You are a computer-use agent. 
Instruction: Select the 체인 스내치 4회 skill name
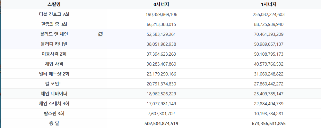click(x=54, y=104)
